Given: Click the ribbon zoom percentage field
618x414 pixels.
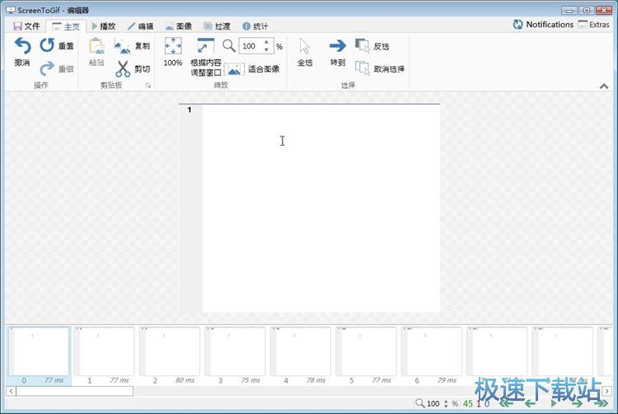Looking at the screenshot, I should (250, 46).
